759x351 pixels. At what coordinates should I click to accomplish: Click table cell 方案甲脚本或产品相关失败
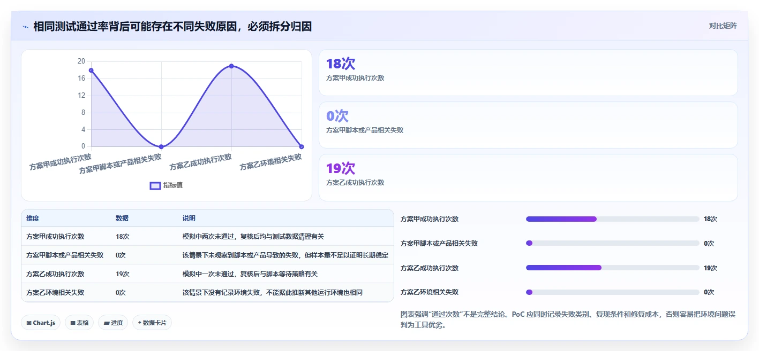(x=65, y=255)
